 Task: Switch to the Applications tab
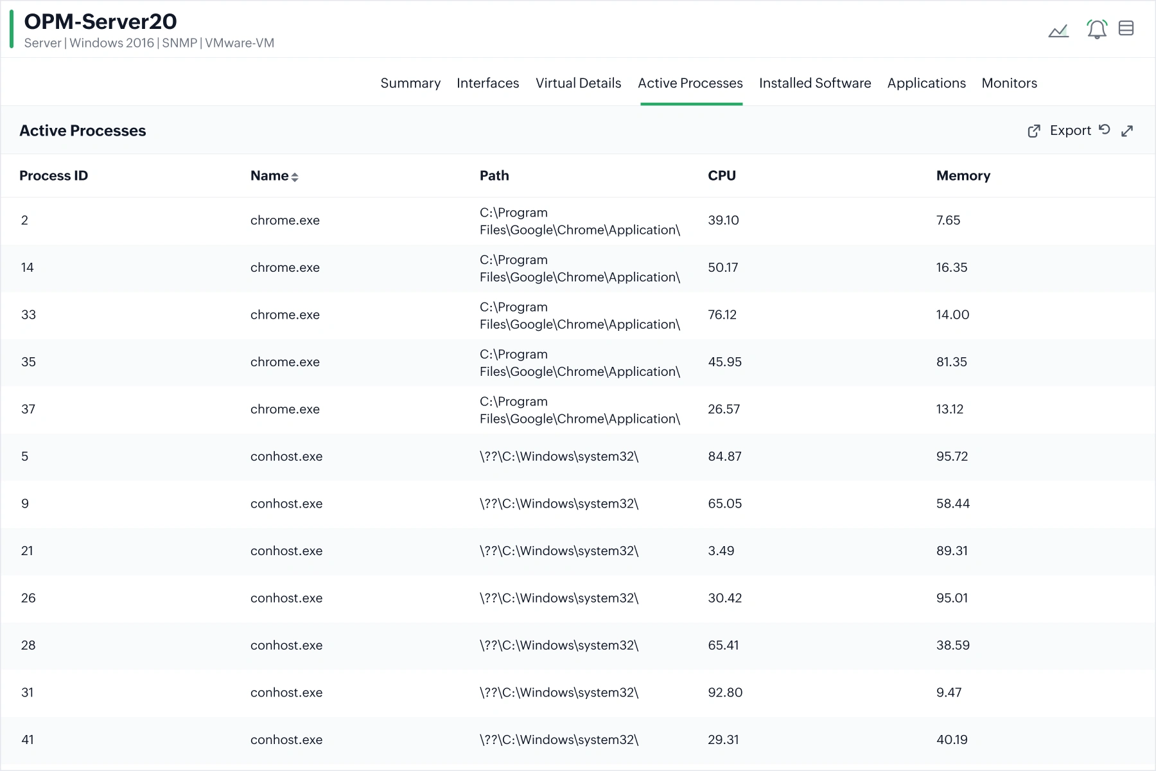click(926, 83)
